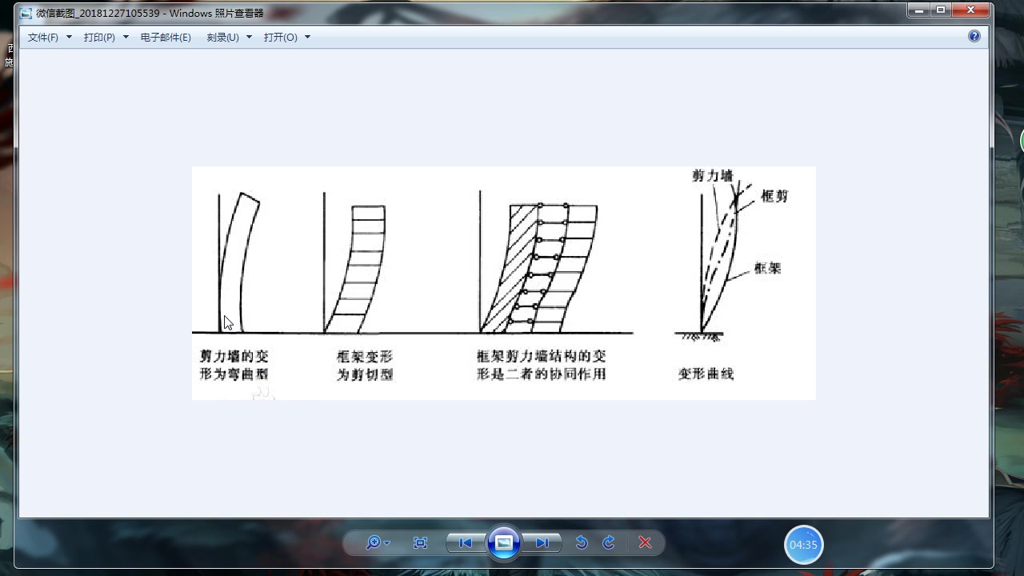The height and width of the screenshot is (576, 1024).
Task: Click the 形是二者的协同作用 caption line
Action: [x=541, y=374]
